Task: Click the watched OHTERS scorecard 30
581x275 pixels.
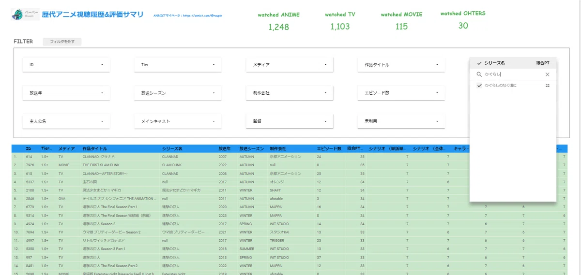Action: tap(463, 20)
